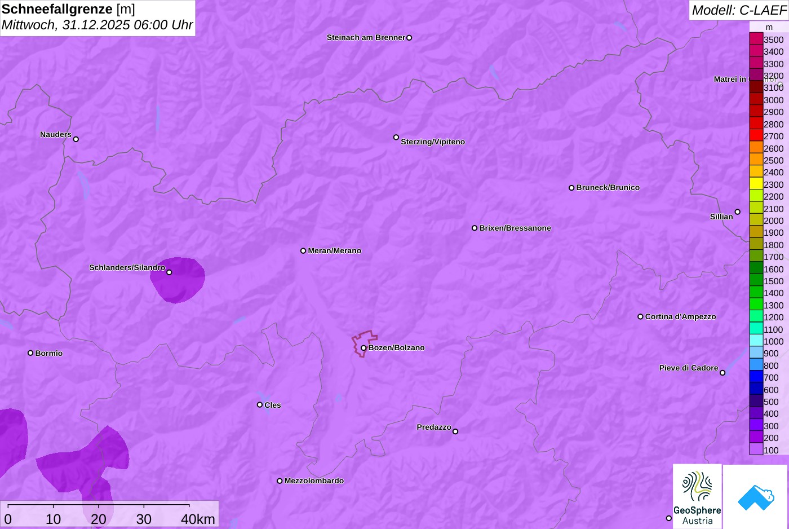Click the 20 tick label on the scale bar
The width and height of the screenshot is (789, 529).
99,519
